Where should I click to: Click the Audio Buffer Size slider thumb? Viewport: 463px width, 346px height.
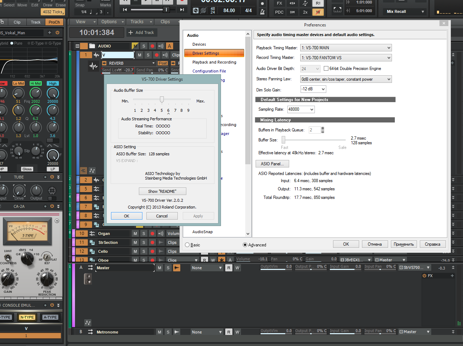click(x=162, y=99)
